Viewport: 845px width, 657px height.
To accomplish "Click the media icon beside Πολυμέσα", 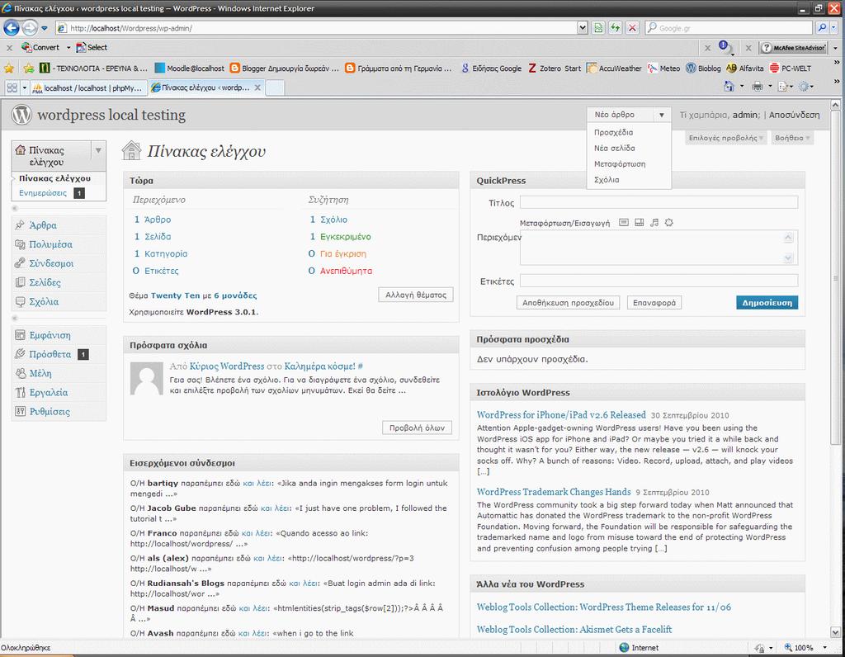I will [20, 244].
